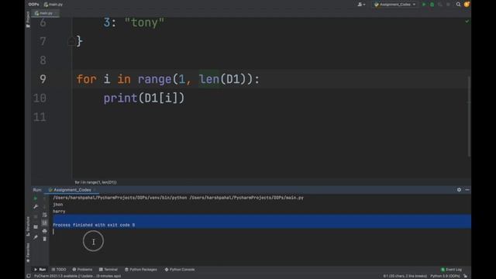Click 'Process finished with exit code 0' text
Screen dimensions: 496x279
pyautogui.click(x=94, y=225)
